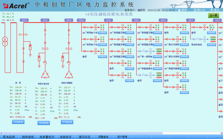Click the 最小化 minimize icon in header
This screenshot has width=223, height=139.
(195, 10)
